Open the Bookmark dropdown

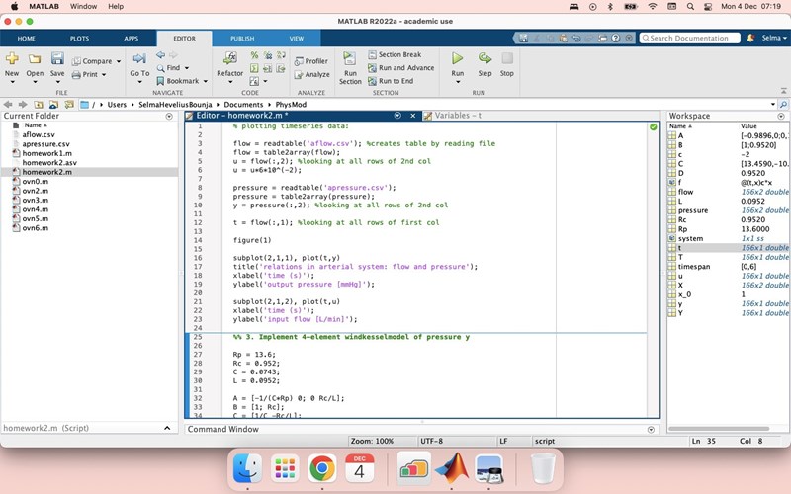(x=205, y=81)
